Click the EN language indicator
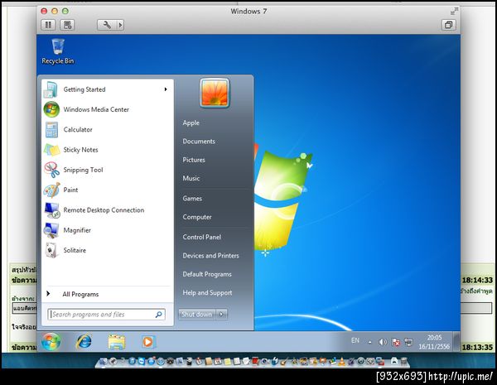The width and height of the screenshot is (497, 385). 355,340
